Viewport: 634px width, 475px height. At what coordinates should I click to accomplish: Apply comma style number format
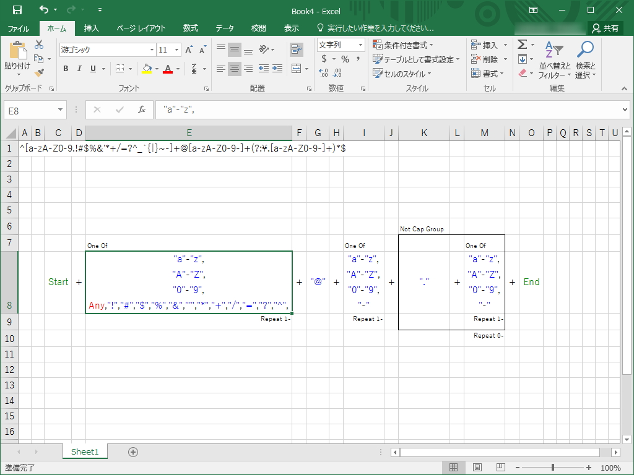[358, 59]
